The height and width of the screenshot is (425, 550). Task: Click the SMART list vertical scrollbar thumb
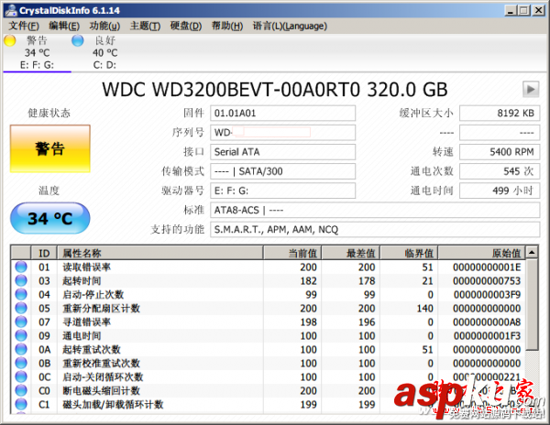coord(532,304)
